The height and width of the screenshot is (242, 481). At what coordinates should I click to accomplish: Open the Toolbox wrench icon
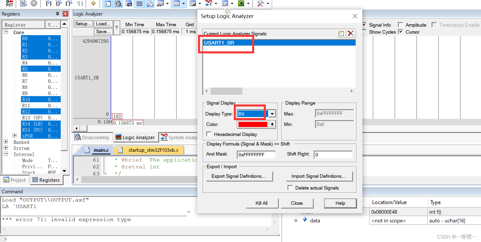click(x=261, y=3)
